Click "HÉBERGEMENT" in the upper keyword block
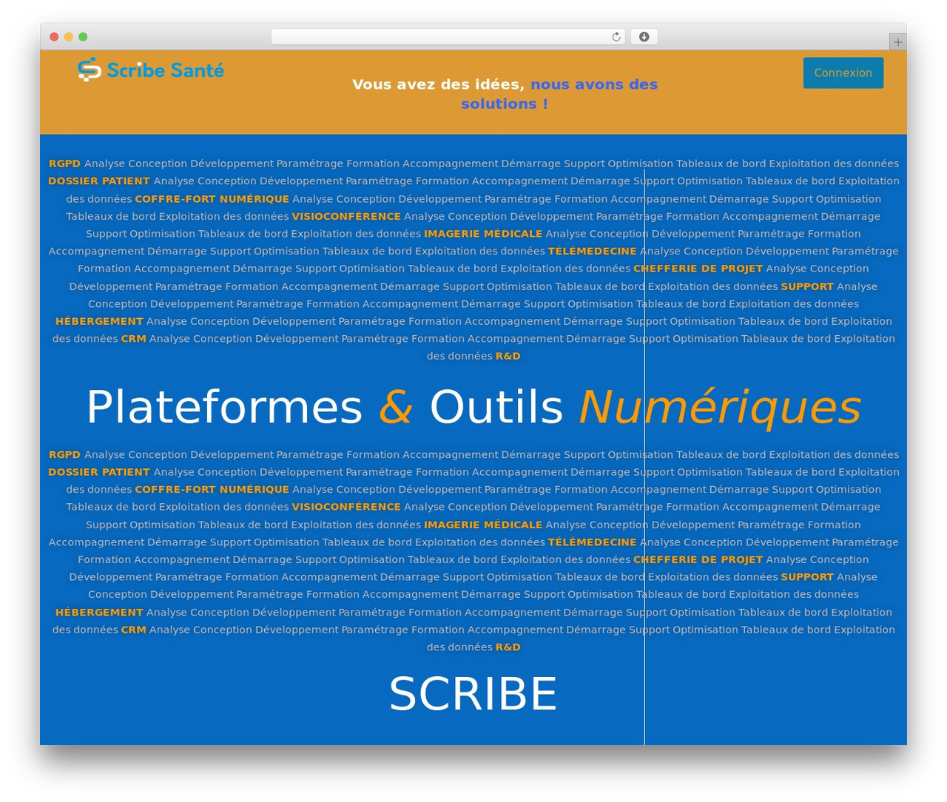Image resolution: width=947 pixels, height=802 pixels. [99, 321]
